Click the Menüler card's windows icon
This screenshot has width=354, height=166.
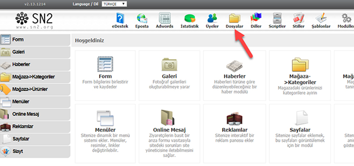tap(105, 118)
